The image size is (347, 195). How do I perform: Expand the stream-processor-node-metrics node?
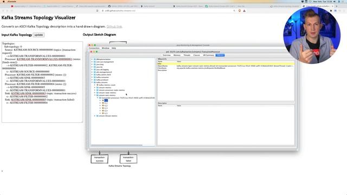95,90
